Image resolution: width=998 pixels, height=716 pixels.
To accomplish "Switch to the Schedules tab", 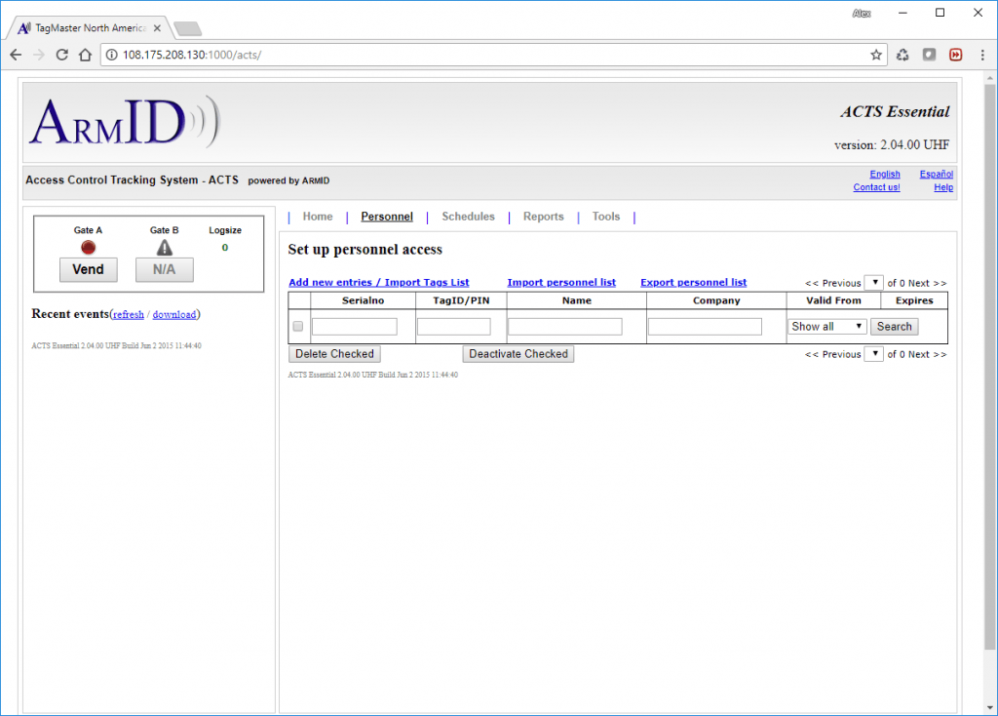I will coord(468,217).
